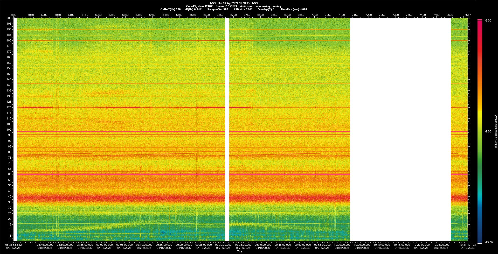Click the 100 Hz frequency axis label
This screenshot has height=254, width=498.
click(9, 130)
